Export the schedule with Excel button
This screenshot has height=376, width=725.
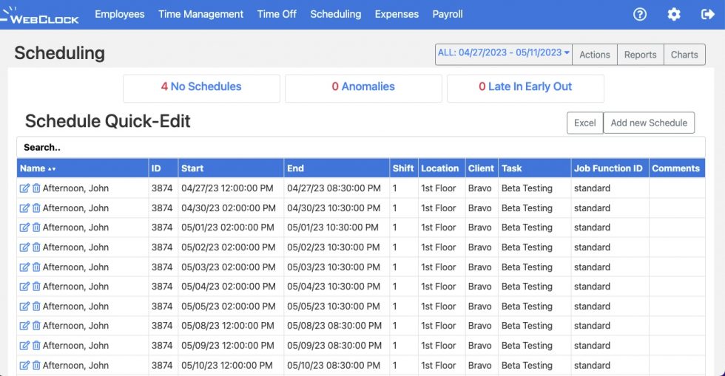point(584,123)
